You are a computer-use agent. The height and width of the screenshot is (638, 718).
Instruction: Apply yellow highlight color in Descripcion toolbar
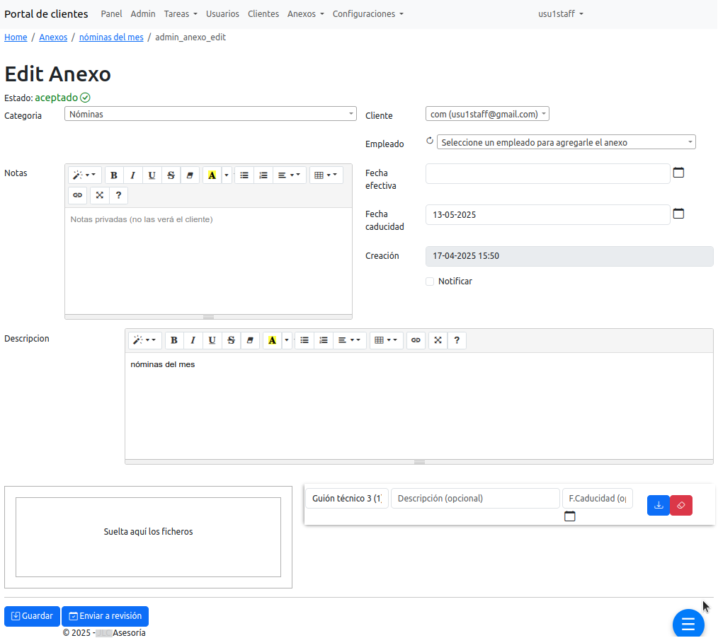pos(273,340)
